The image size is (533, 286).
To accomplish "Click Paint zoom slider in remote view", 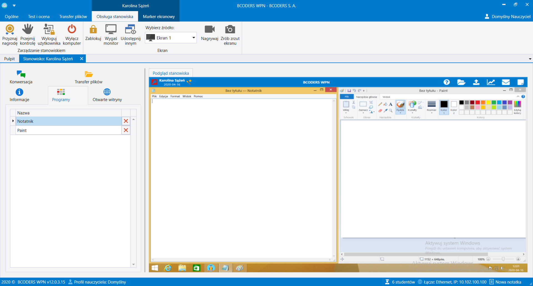I will pos(503,259).
